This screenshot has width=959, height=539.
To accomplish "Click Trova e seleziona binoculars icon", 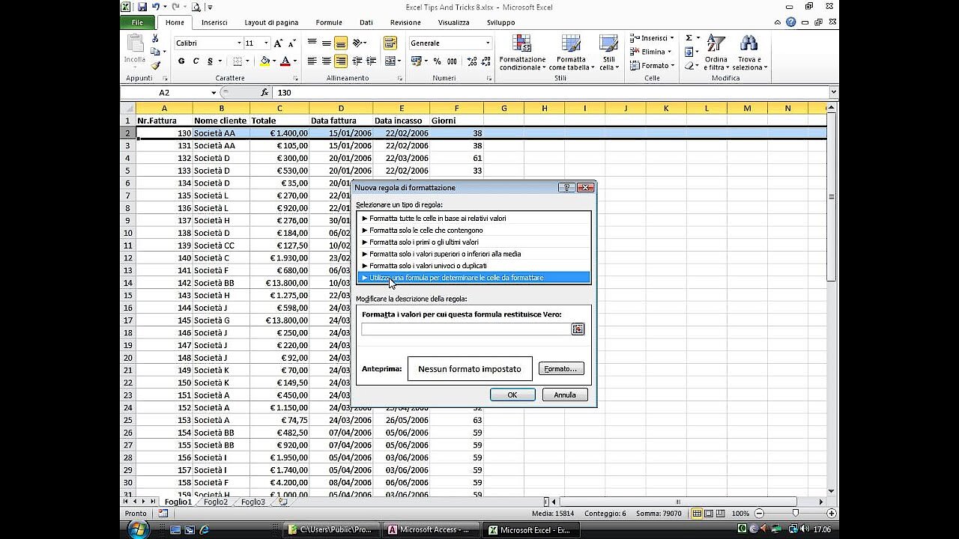I will pyautogui.click(x=748, y=44).
